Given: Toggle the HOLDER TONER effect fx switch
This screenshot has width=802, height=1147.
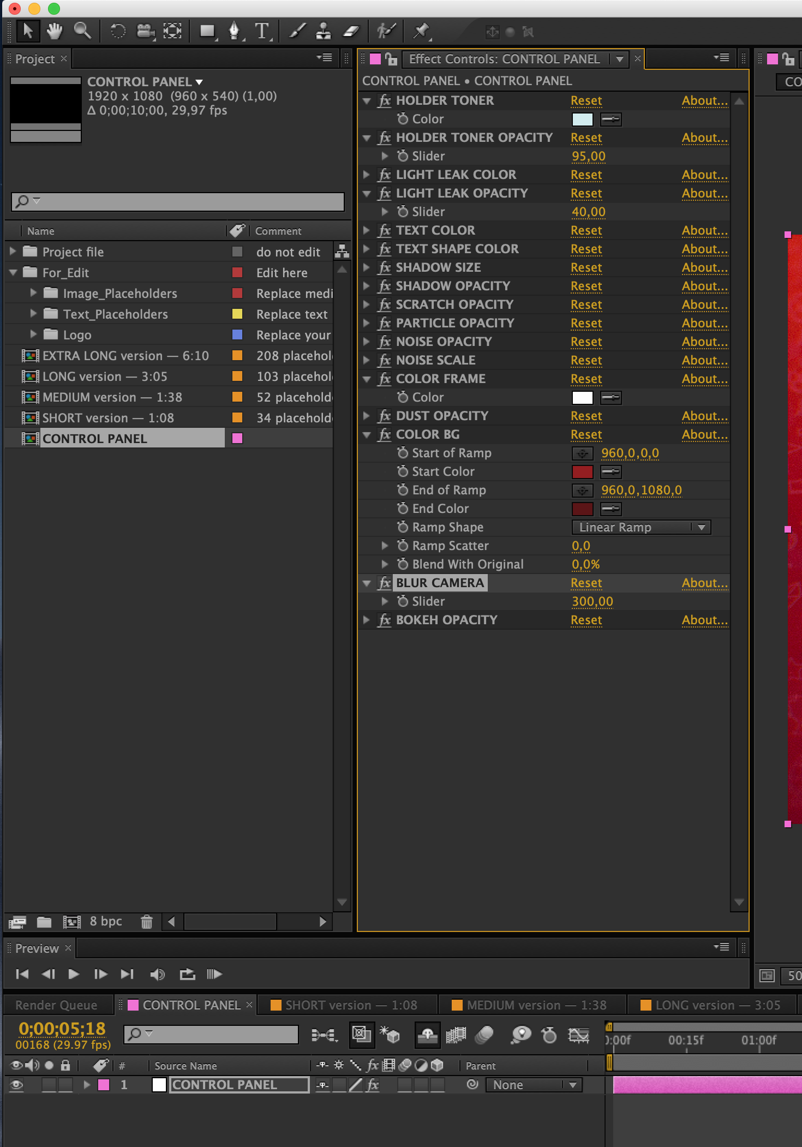Looking at the screenshot, I should pyautogui.click(x=385, y=100).
